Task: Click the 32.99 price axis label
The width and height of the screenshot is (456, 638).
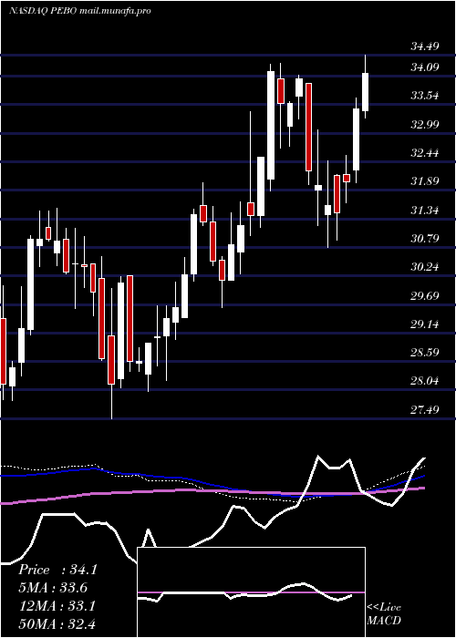Action: 425,125
